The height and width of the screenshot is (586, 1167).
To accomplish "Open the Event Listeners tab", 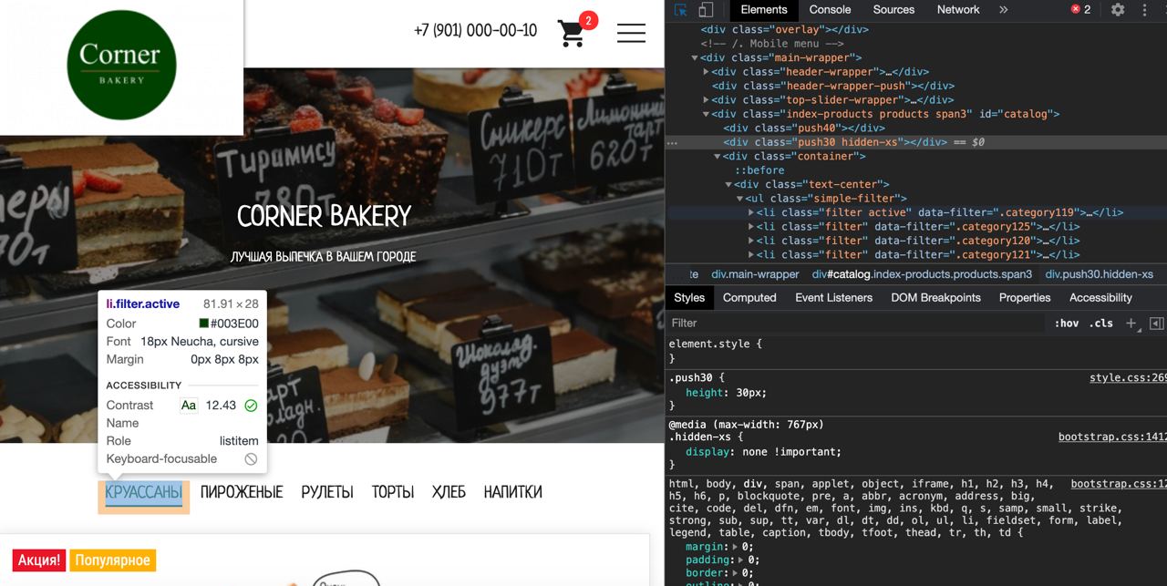I will pos(833,298).
